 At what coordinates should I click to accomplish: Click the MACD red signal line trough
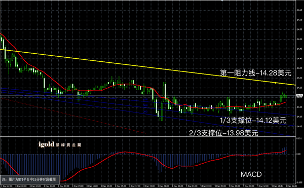pos(62,181)
